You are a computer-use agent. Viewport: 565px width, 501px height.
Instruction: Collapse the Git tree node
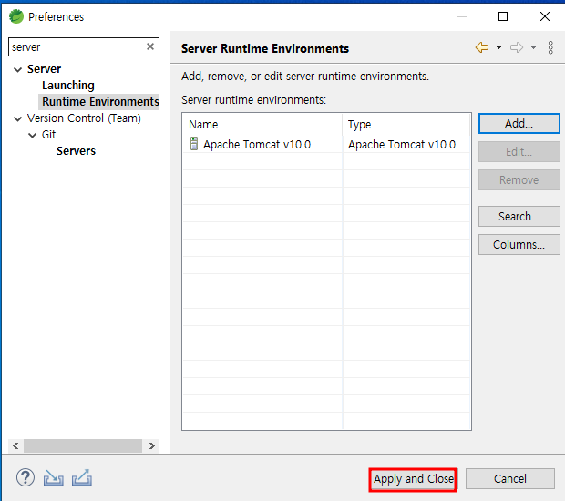pyautogui.click(x=33, y=135)
